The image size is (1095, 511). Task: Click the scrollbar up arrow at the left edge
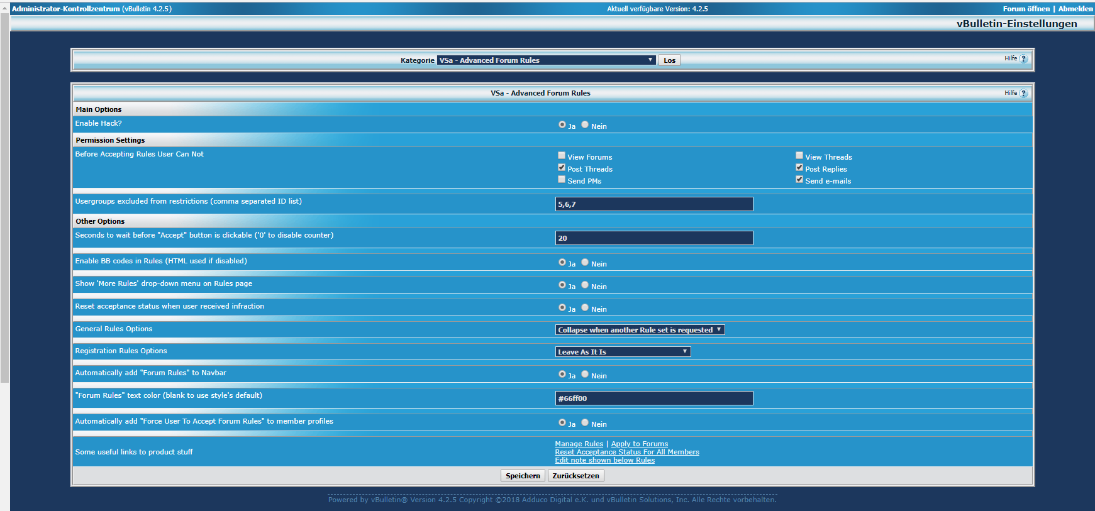pyautogui.click(x=4, y=8)
